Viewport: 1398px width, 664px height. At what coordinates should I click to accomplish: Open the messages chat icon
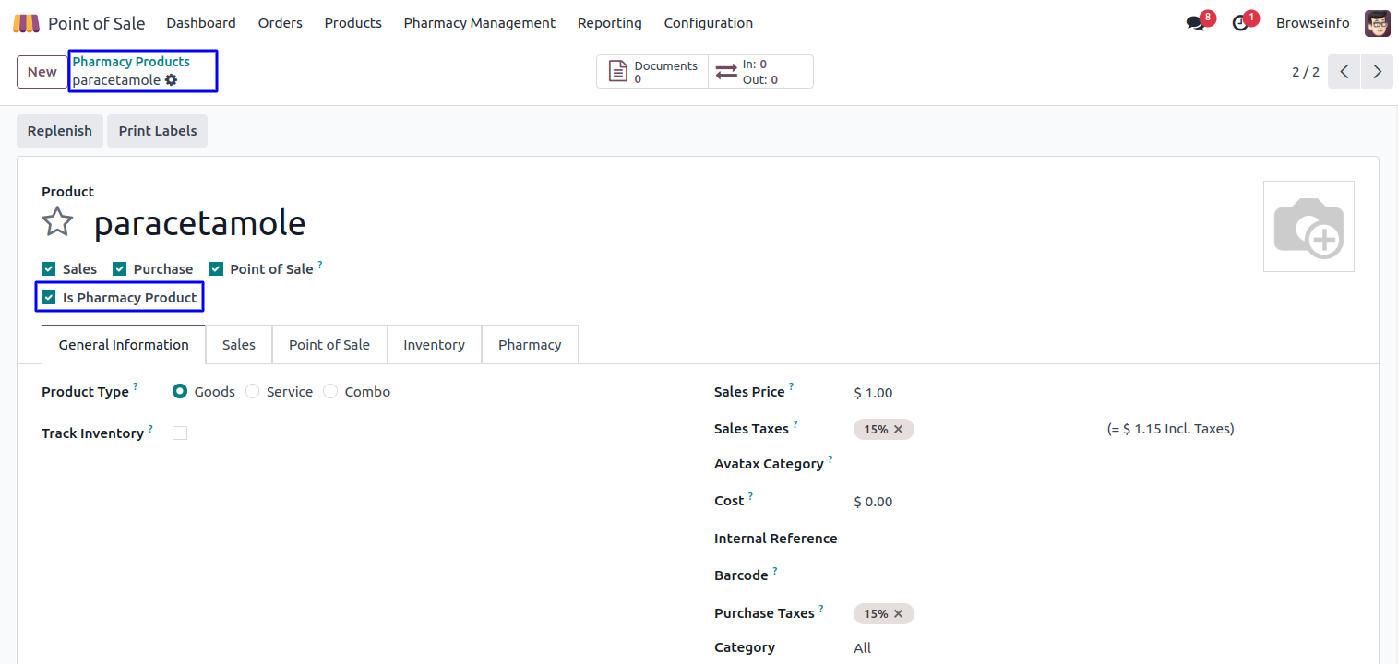[x=1196, y=23]
